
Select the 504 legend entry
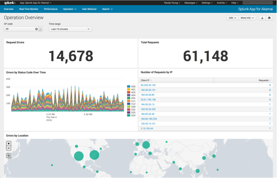click(x=131, y=115)
